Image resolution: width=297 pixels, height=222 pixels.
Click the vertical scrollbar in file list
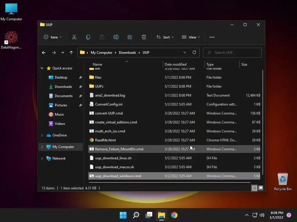(263, 122)
